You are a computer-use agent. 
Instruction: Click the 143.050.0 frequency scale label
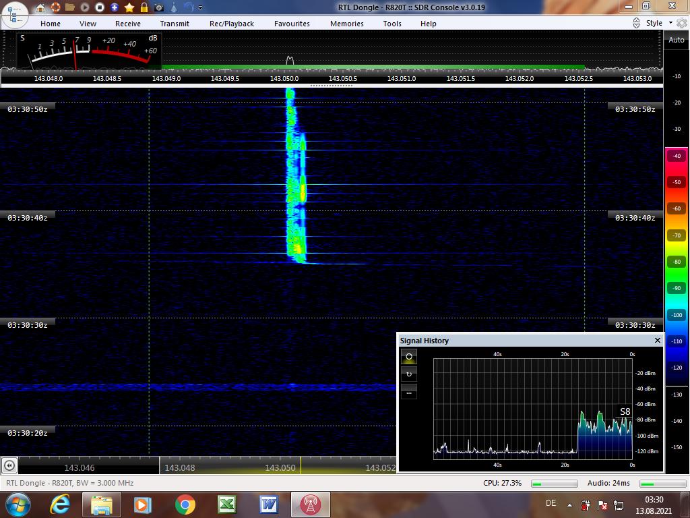click(x=284, y=78)
